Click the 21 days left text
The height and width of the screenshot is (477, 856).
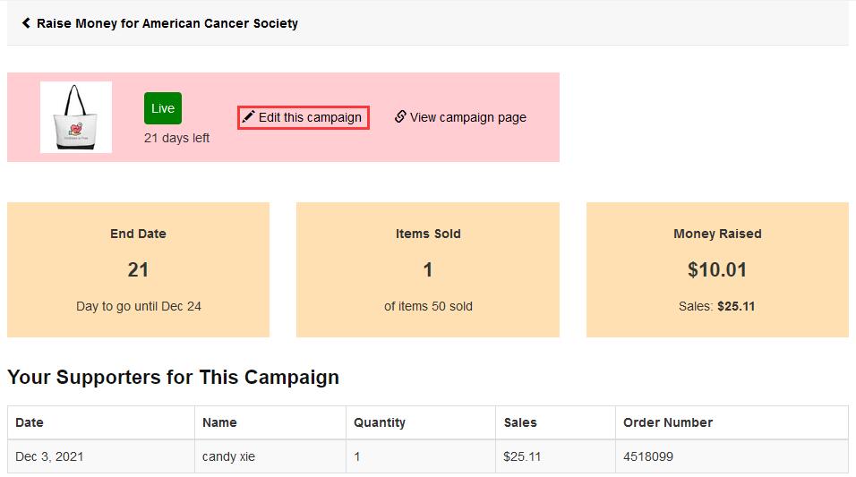point(177,138)
